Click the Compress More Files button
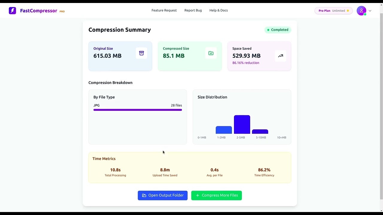This screenshot has height=215, width=383. pyautogui.click(x=216, y=195)
